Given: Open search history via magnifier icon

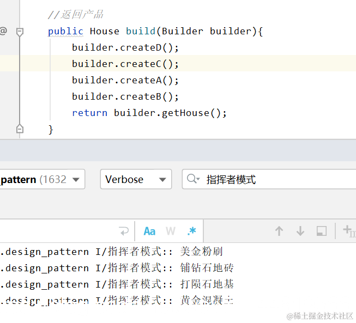Looking at the screenshot, I should click(193, 179).
